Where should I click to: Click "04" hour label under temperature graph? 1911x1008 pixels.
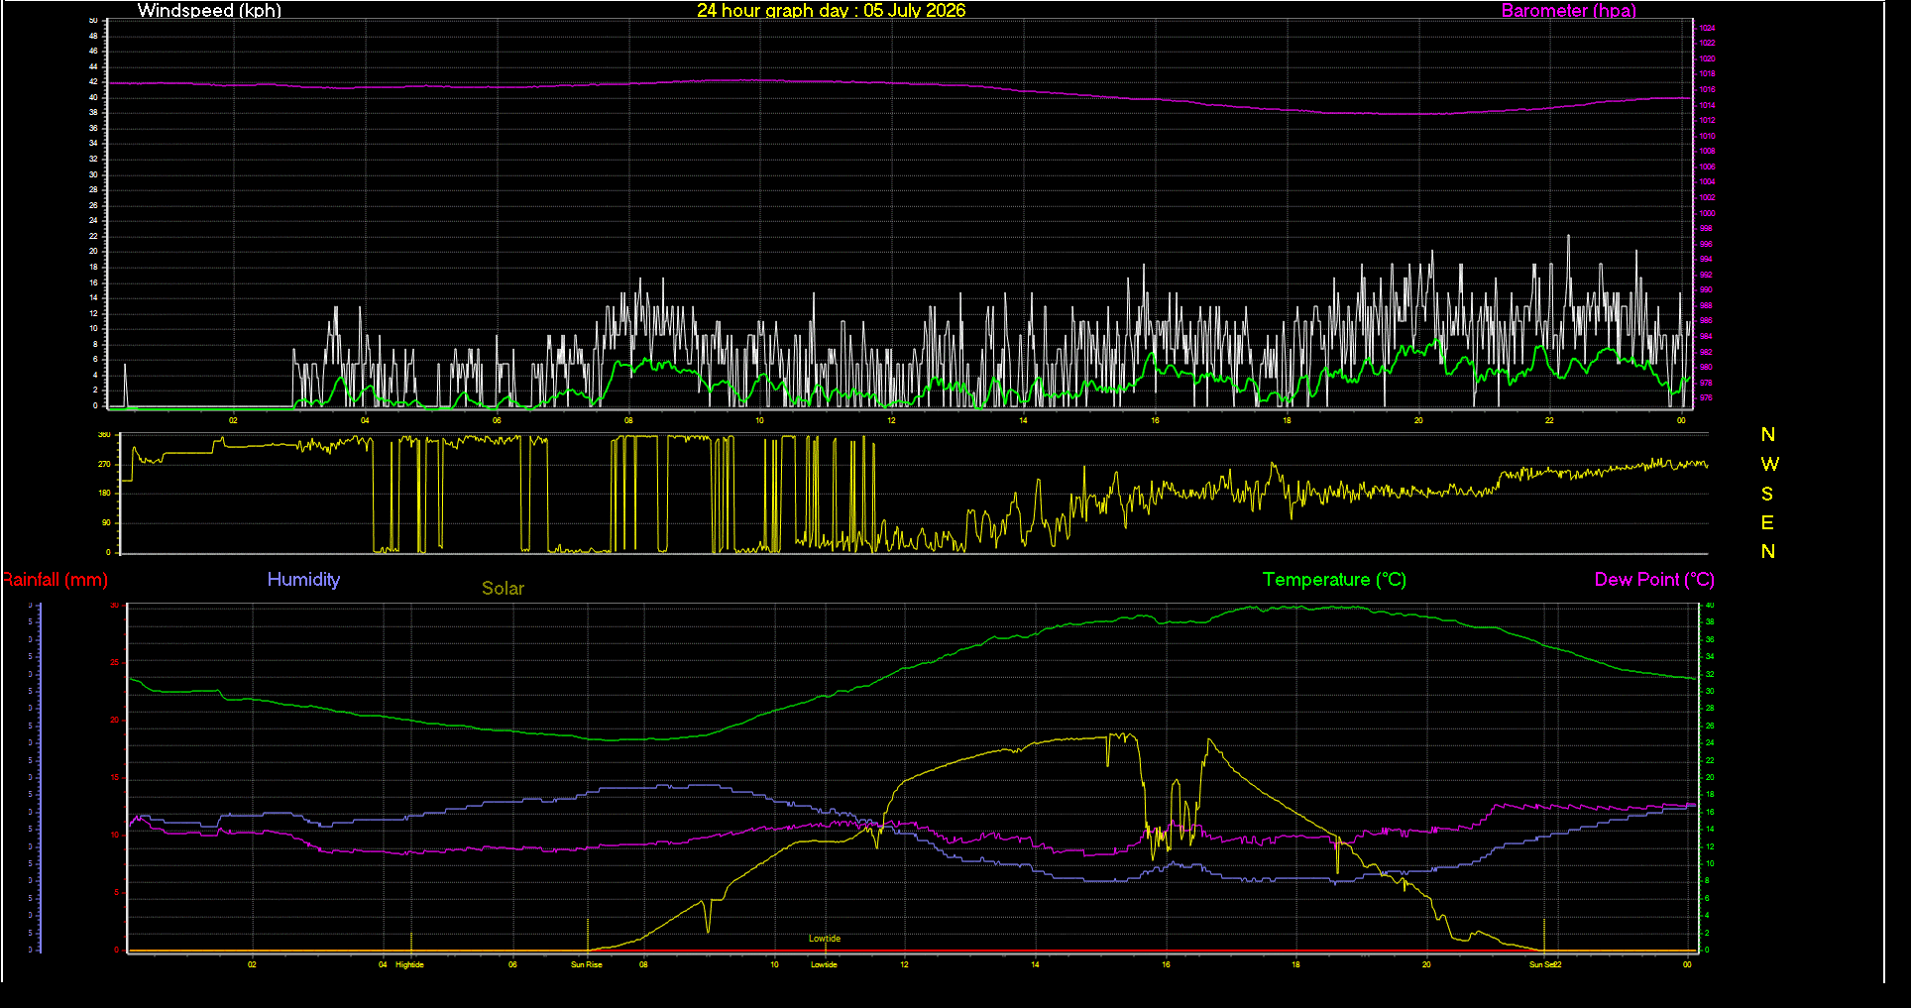click(x=383, y=964)
